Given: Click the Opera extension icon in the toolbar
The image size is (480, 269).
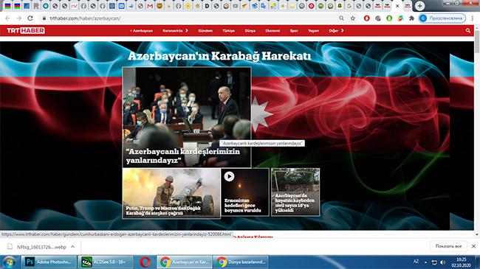Looking at the screenshot, I should (x=366, y=18).
